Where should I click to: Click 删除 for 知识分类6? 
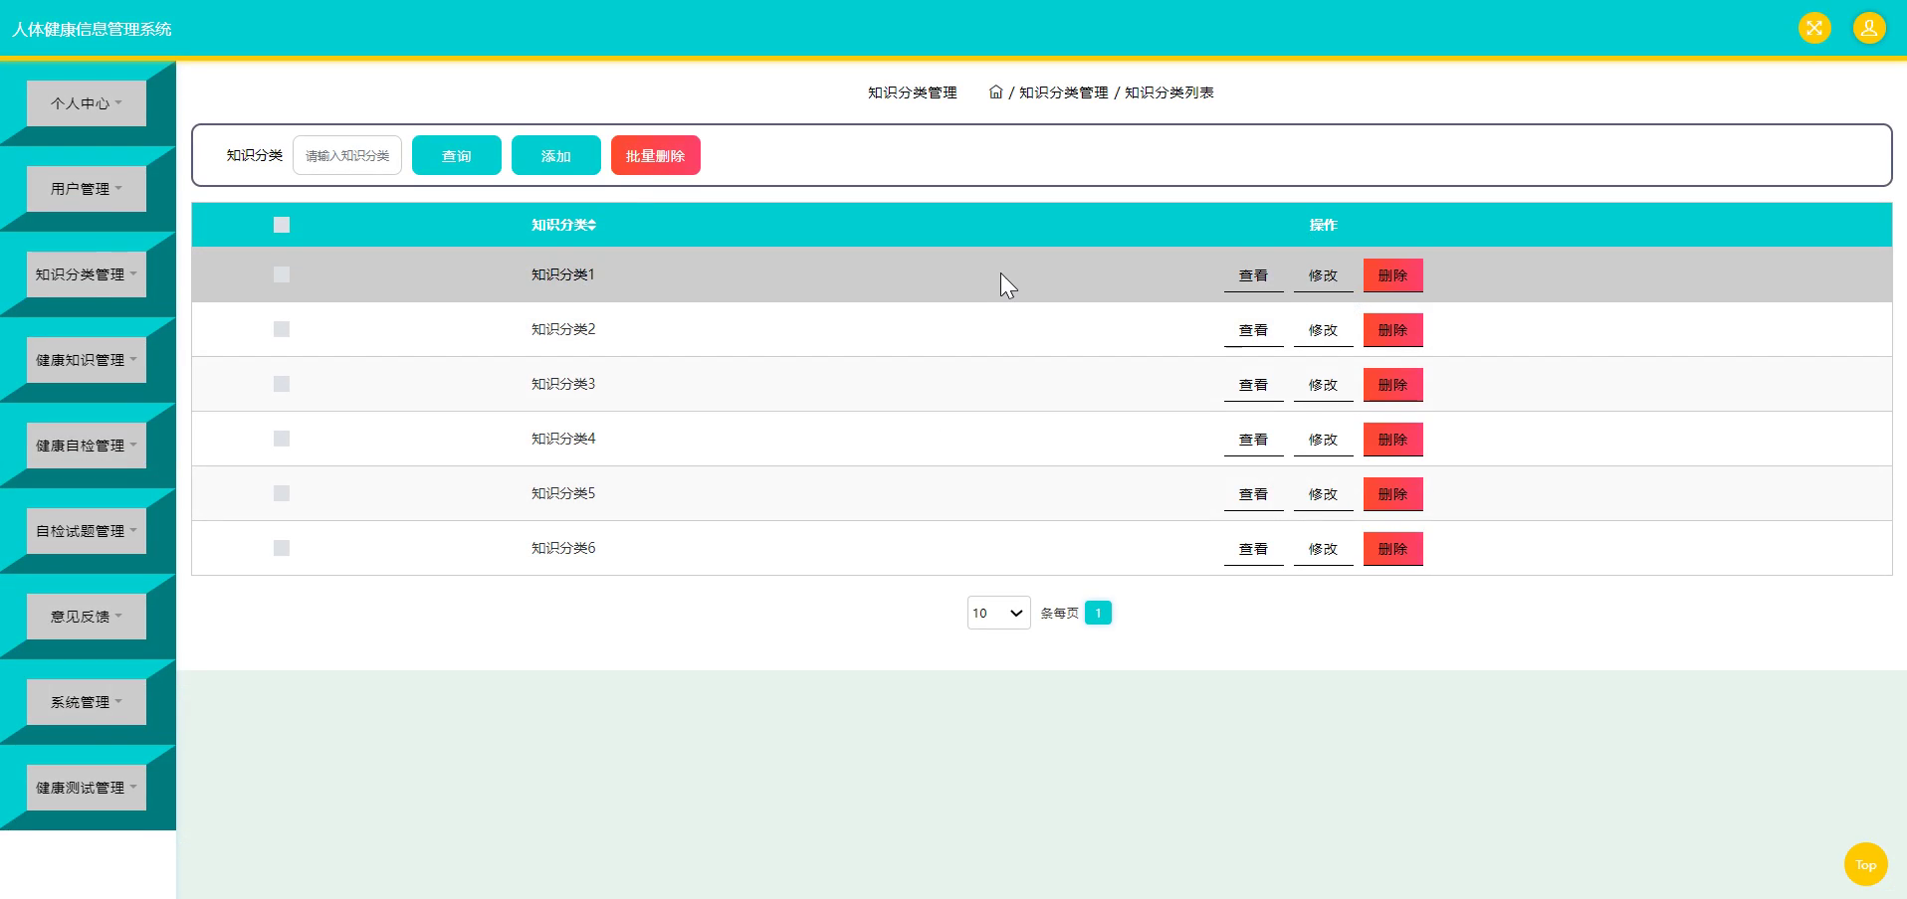click(x=1392, y=549)
